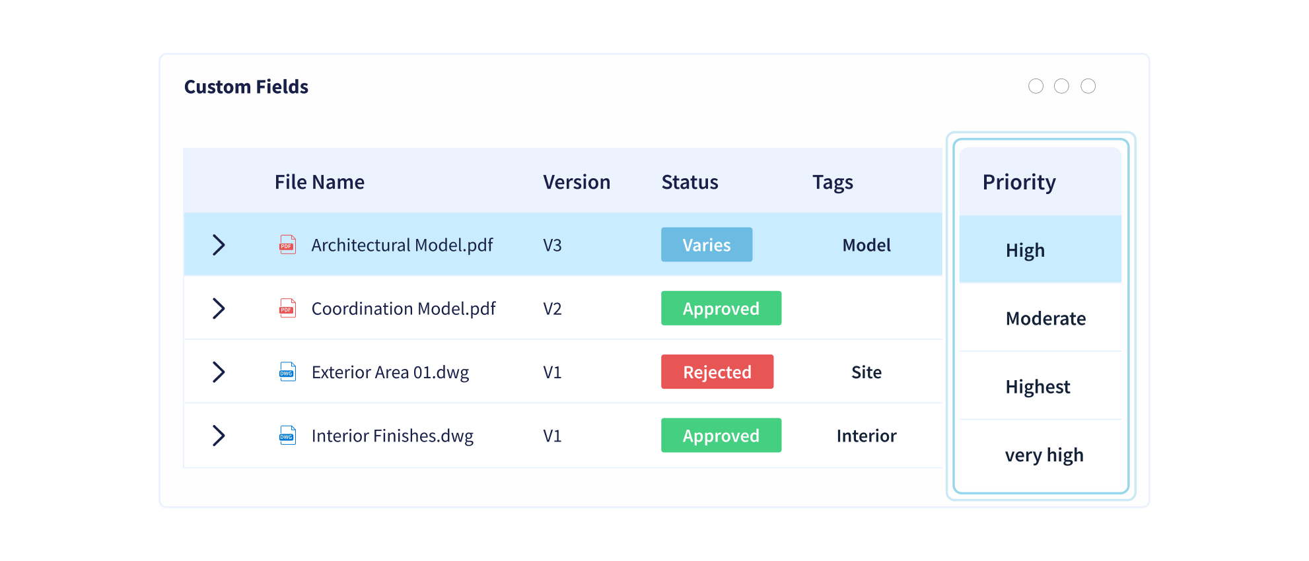The height and width of the screenshot is (561, 1309).
Task: Expand the Architectural Model.pdf row
Action: [x=219, y=245]
